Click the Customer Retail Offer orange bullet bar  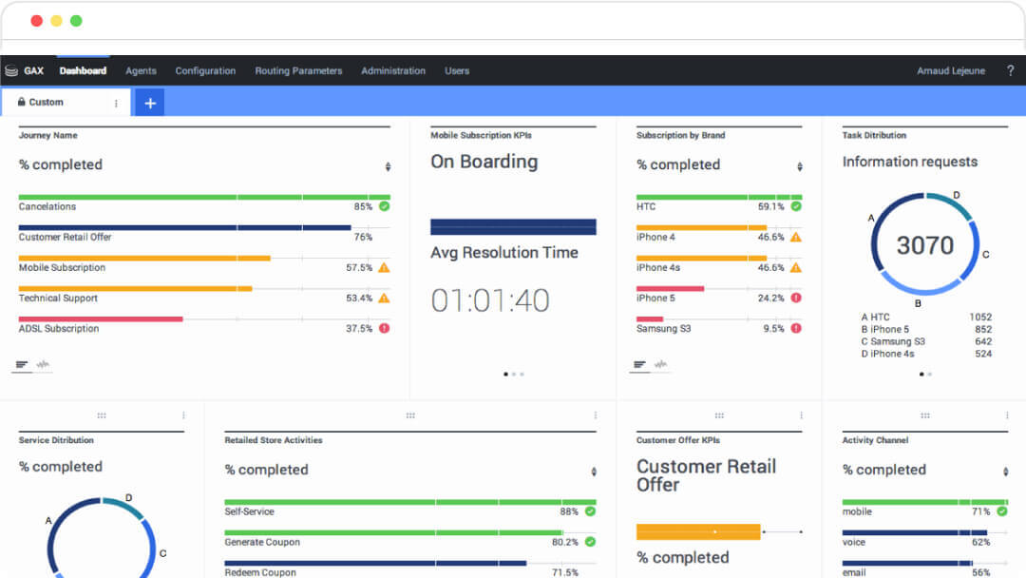coord(698,531)
